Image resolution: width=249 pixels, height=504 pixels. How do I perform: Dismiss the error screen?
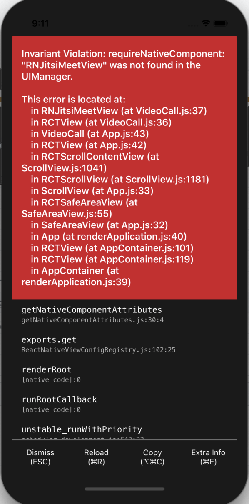coord(40,457)
